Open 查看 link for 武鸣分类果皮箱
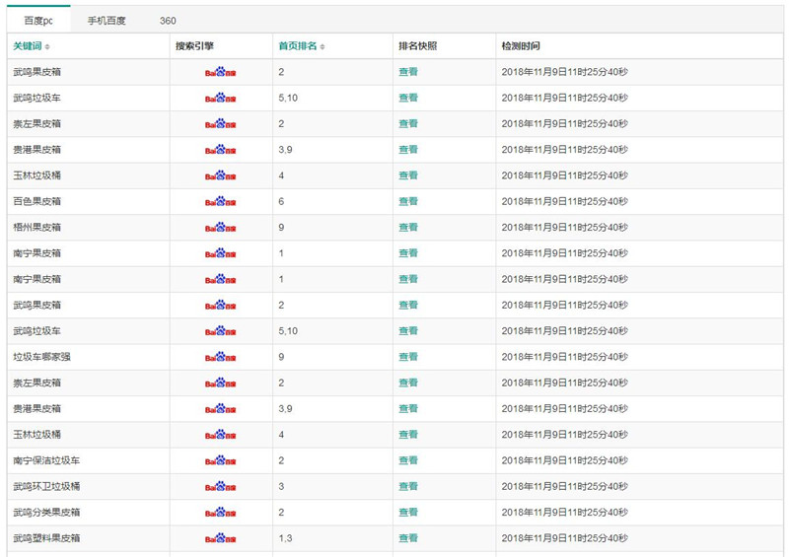This screenshot has width=789, height=557. [x=408, y=513]
